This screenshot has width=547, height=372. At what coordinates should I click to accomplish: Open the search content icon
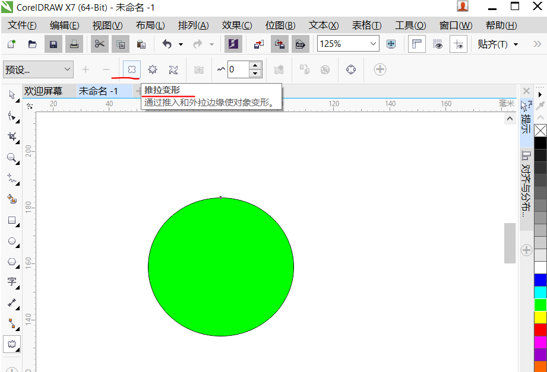tap(233, 44)
